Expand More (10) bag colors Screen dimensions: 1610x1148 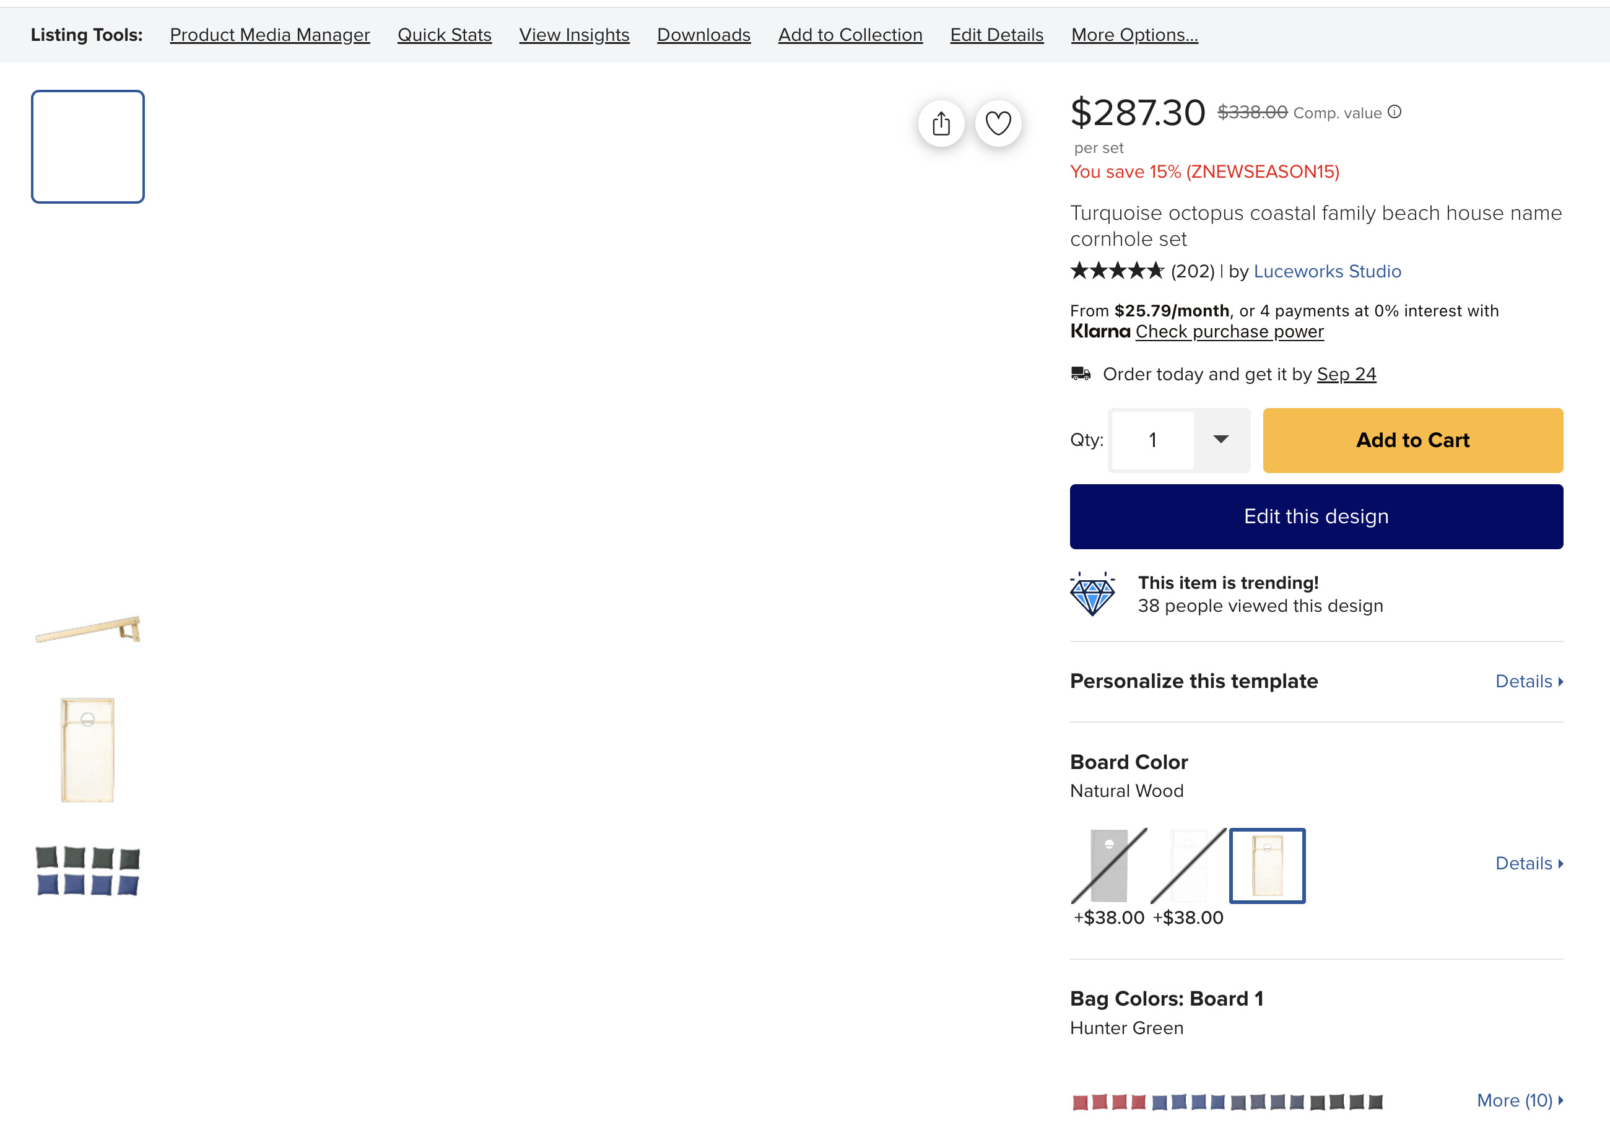pos(1520,1101)
